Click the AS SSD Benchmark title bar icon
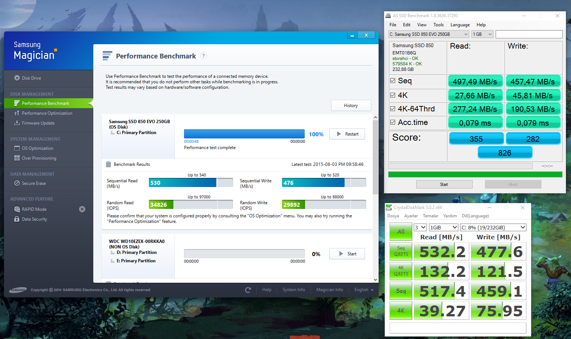This screenshot has height=339, width=571. [x=388, y=16]
